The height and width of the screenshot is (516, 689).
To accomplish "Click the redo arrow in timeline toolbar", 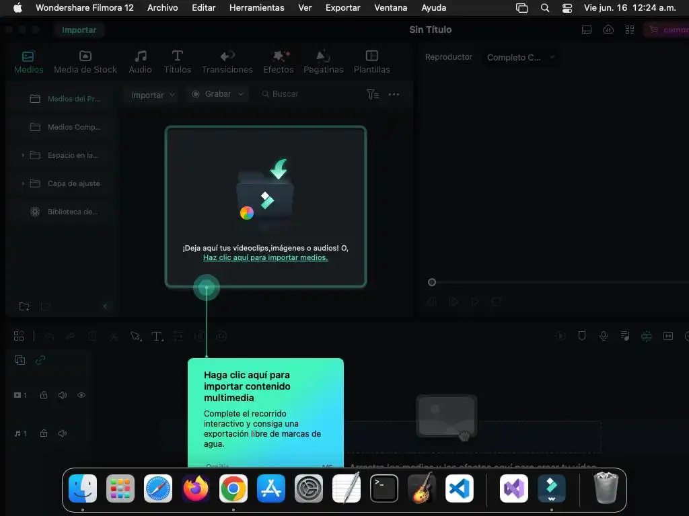I will click(x=70, y=336).
